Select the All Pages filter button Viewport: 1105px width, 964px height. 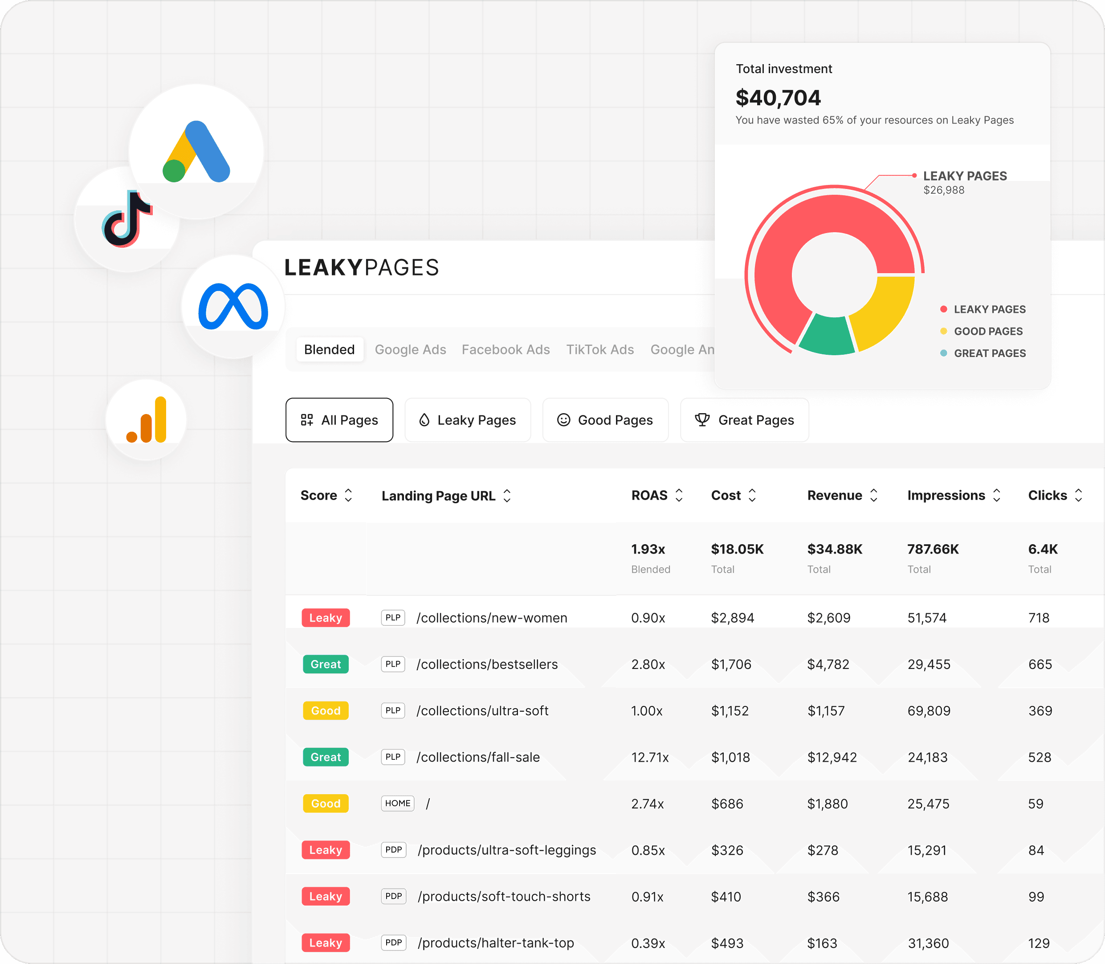pos(339,420)
